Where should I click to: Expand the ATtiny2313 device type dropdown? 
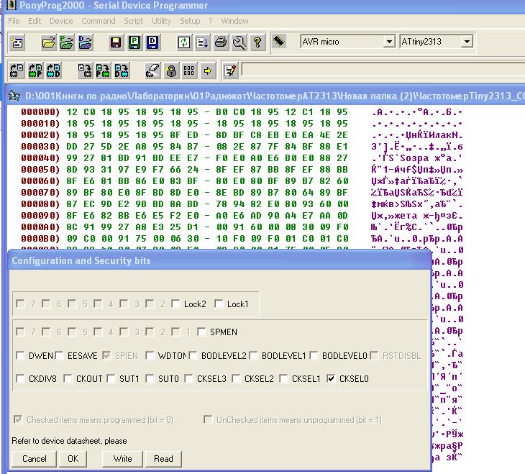click(467, 42)
